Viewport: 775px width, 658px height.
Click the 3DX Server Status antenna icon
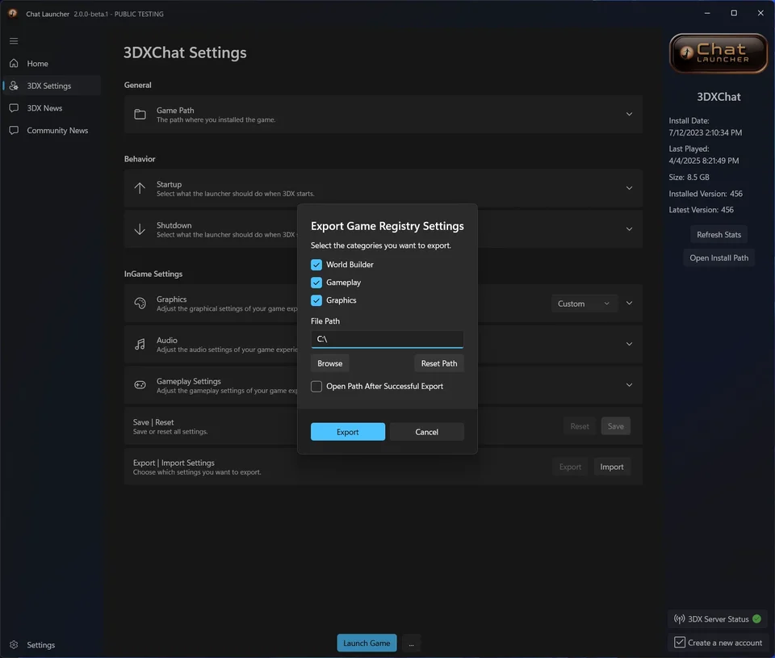[680, 619]
